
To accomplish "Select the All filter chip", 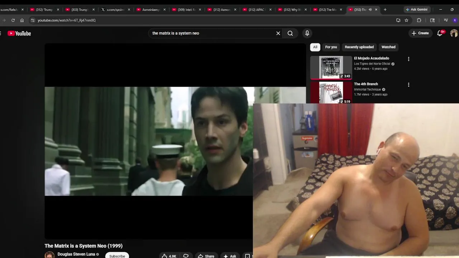I will coord(315,47).
